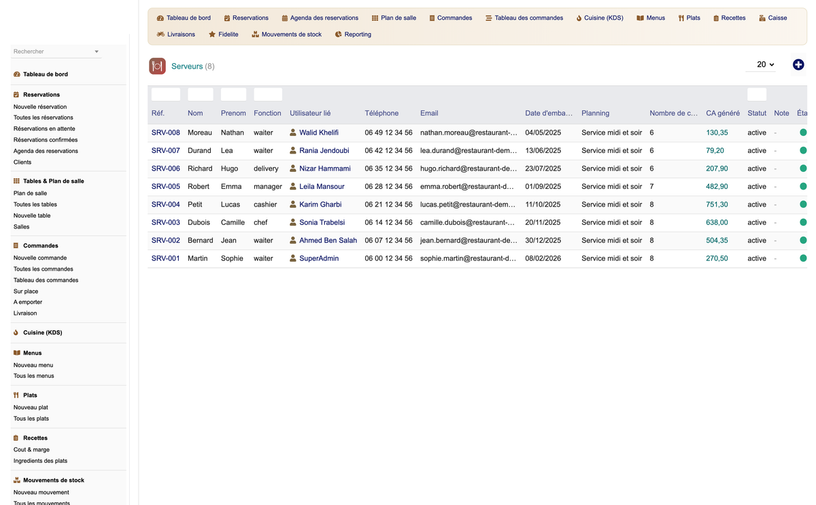Click the Statut column filter field
816x505 pixels.
(757, 94)
